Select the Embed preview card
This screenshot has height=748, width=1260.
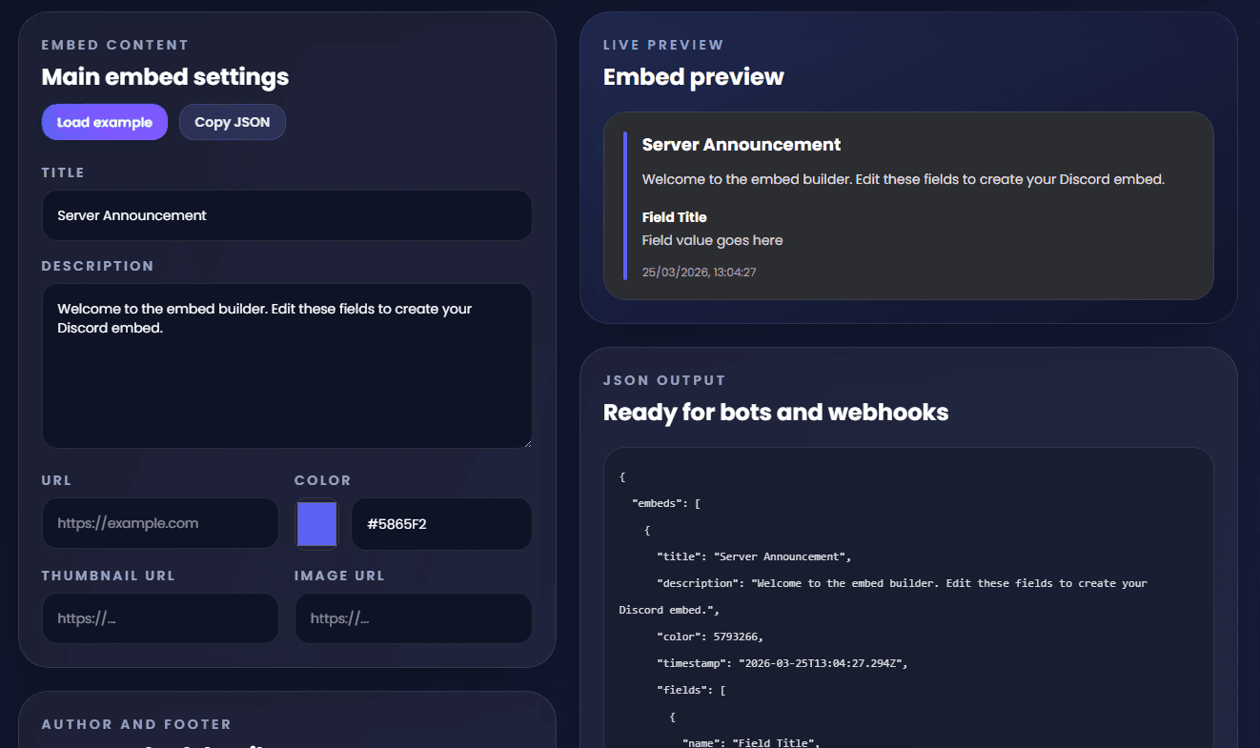909,206
